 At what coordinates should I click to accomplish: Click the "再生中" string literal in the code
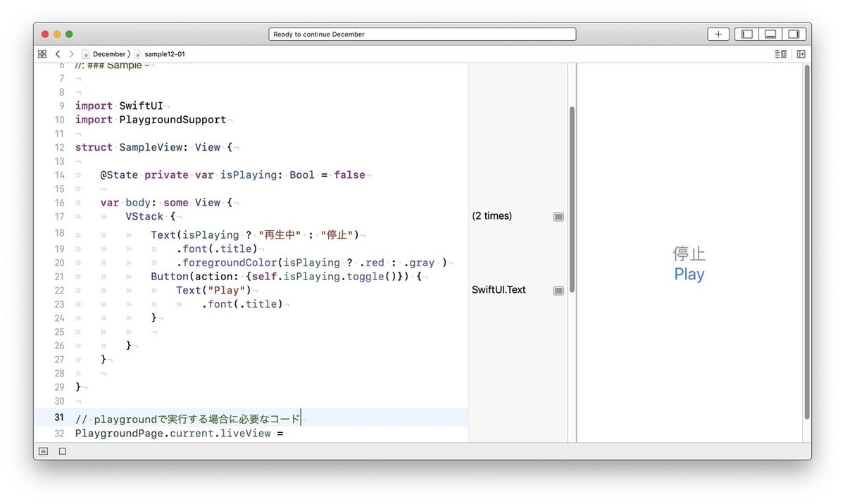[x=280, y=234]
